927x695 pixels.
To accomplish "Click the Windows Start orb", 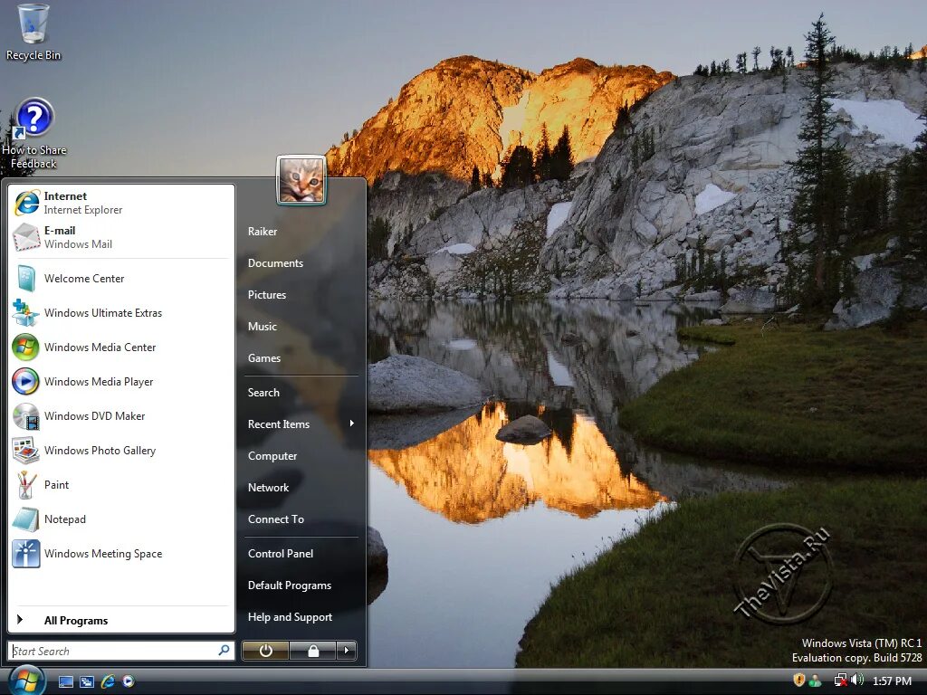I will pyautogui.click(x=26, y=680).
